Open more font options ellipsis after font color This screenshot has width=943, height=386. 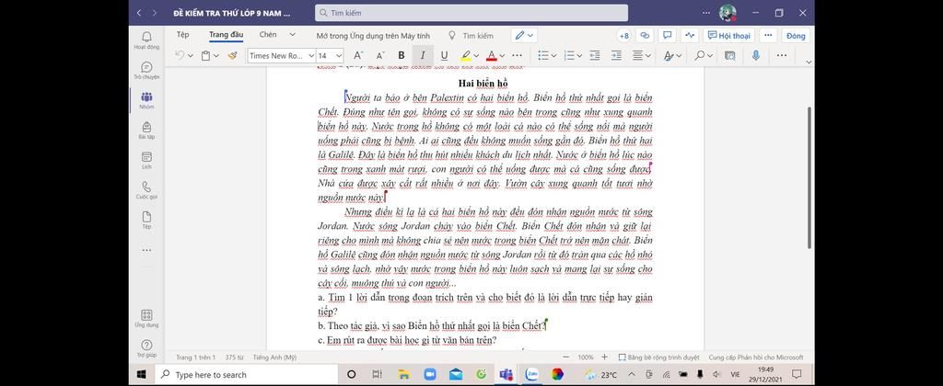point(517,55)
